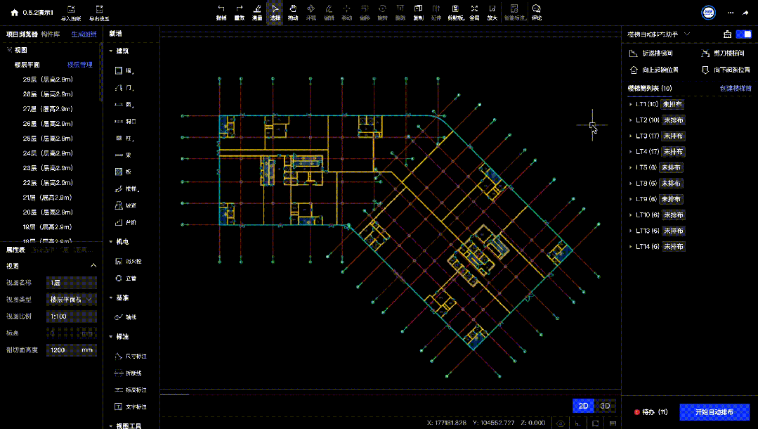Click the 向下起跑位置 button
Image resolution: width=758 pixels, height=429 pixels.
pyautogui.click(x=726, y=70)
